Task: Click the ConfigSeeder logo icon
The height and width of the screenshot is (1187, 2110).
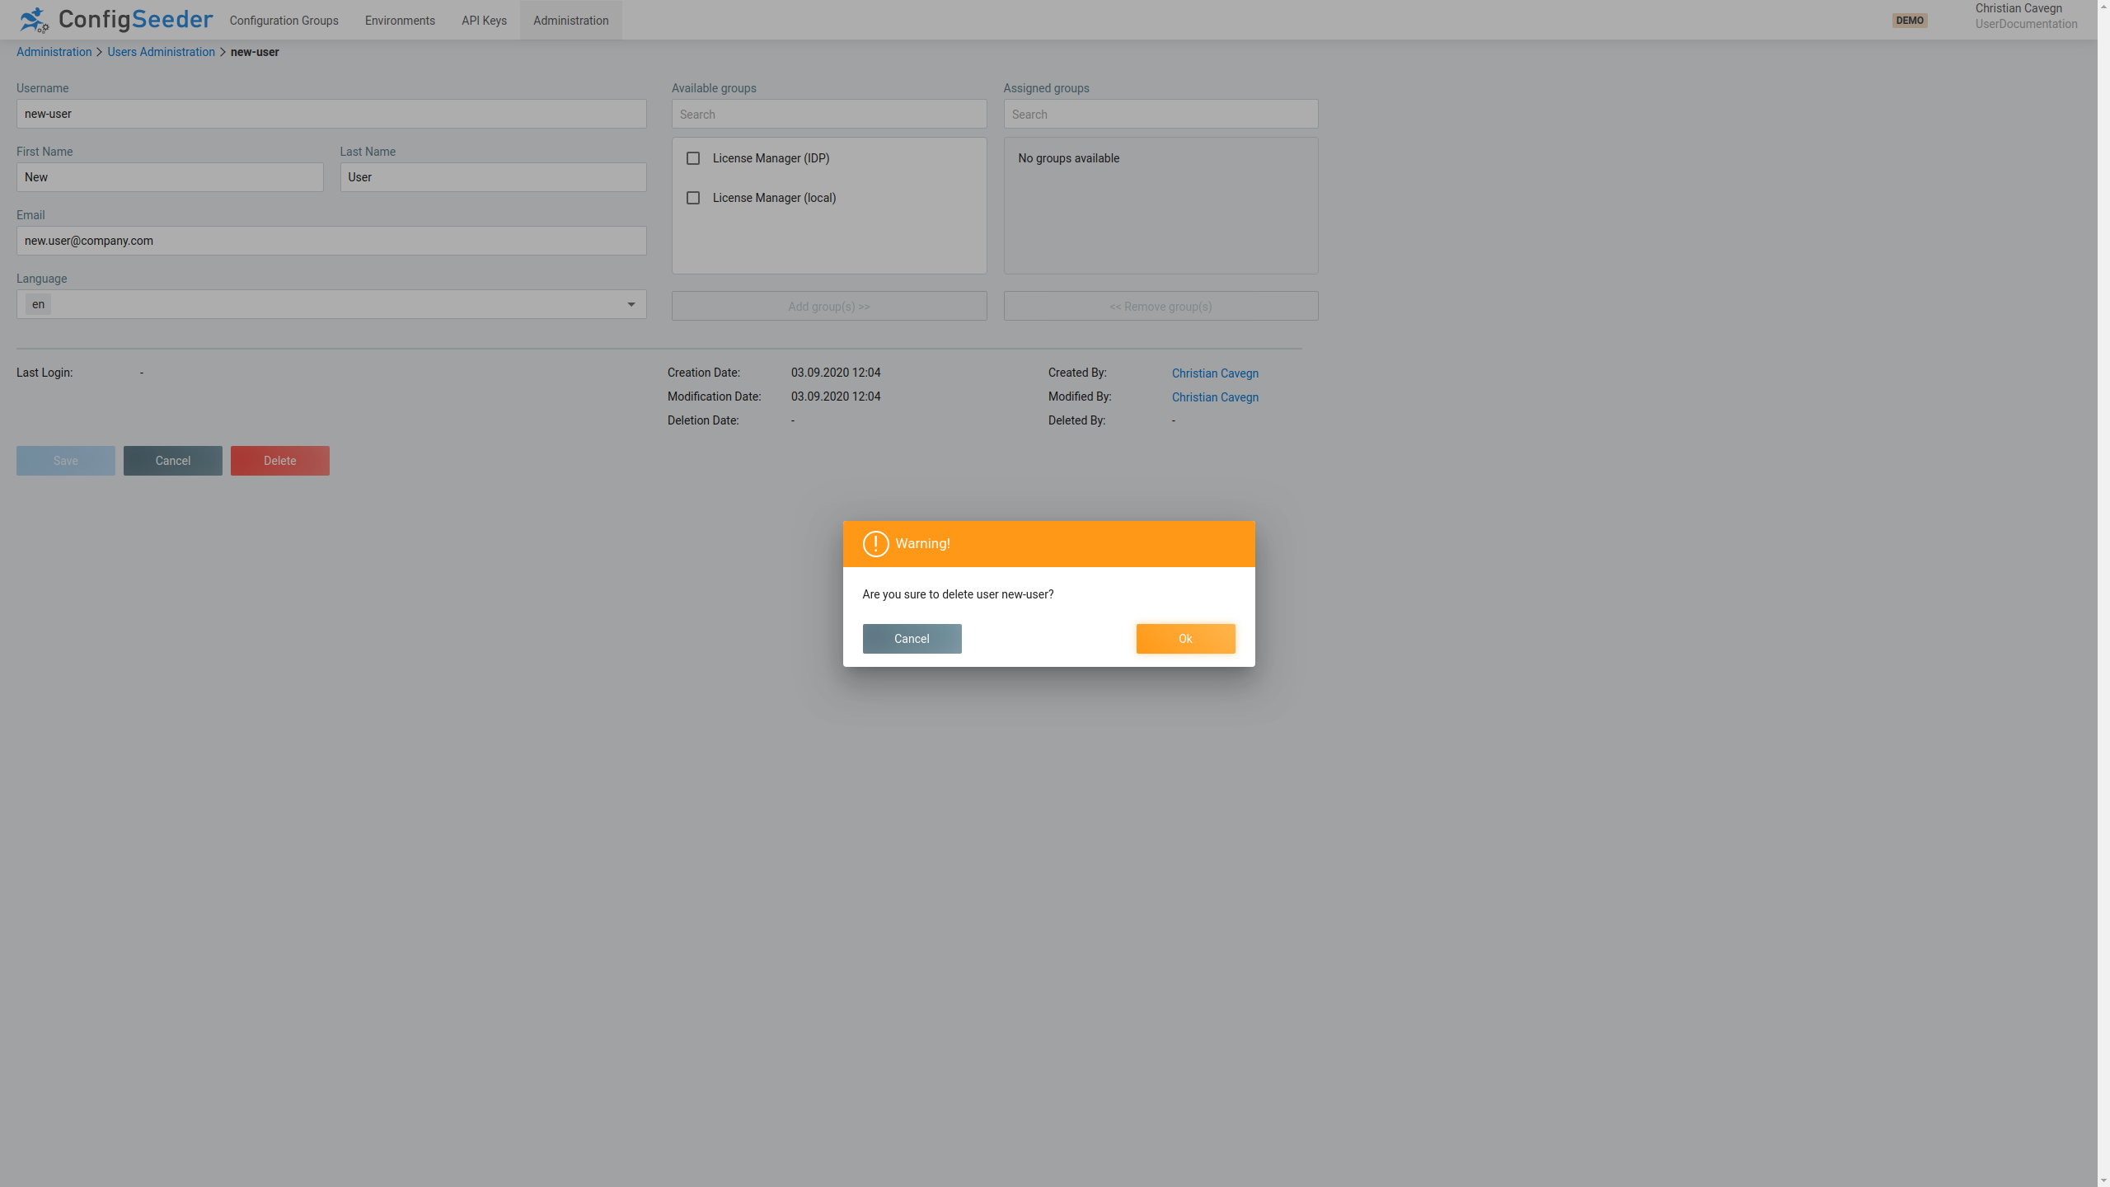Action: pos(34,20)
